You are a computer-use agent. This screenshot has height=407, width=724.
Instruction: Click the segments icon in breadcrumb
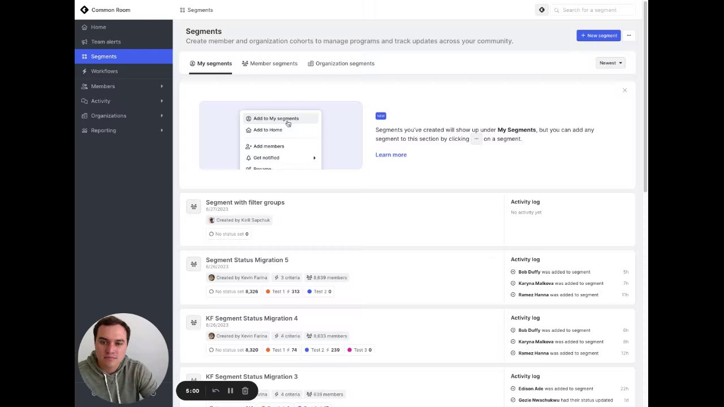point(182,10)
